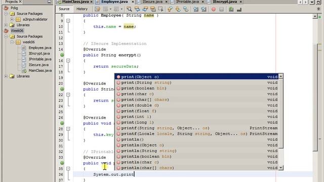This screenshot has height=182, width=324.
Task: Close the IEncrypt.java tab
Action: (x=240, y=2)
